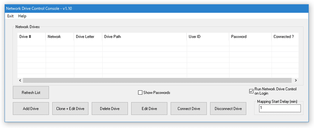Click the Drive Letter column header

coord(88,37)
